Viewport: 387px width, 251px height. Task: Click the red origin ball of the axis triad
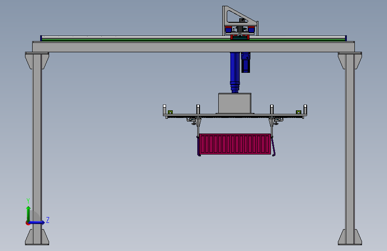point(27,223)
